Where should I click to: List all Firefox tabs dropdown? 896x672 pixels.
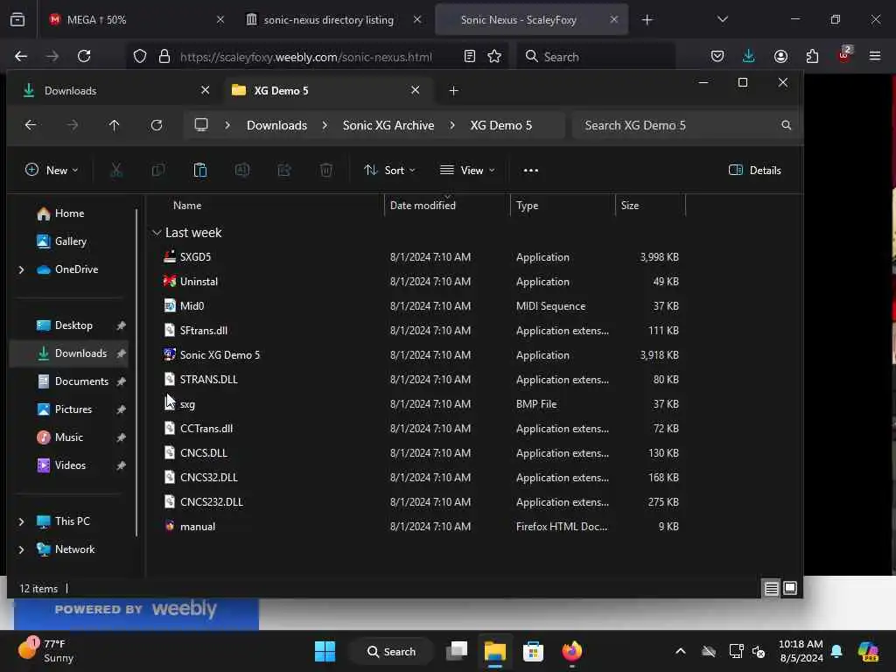click(722, 19)
